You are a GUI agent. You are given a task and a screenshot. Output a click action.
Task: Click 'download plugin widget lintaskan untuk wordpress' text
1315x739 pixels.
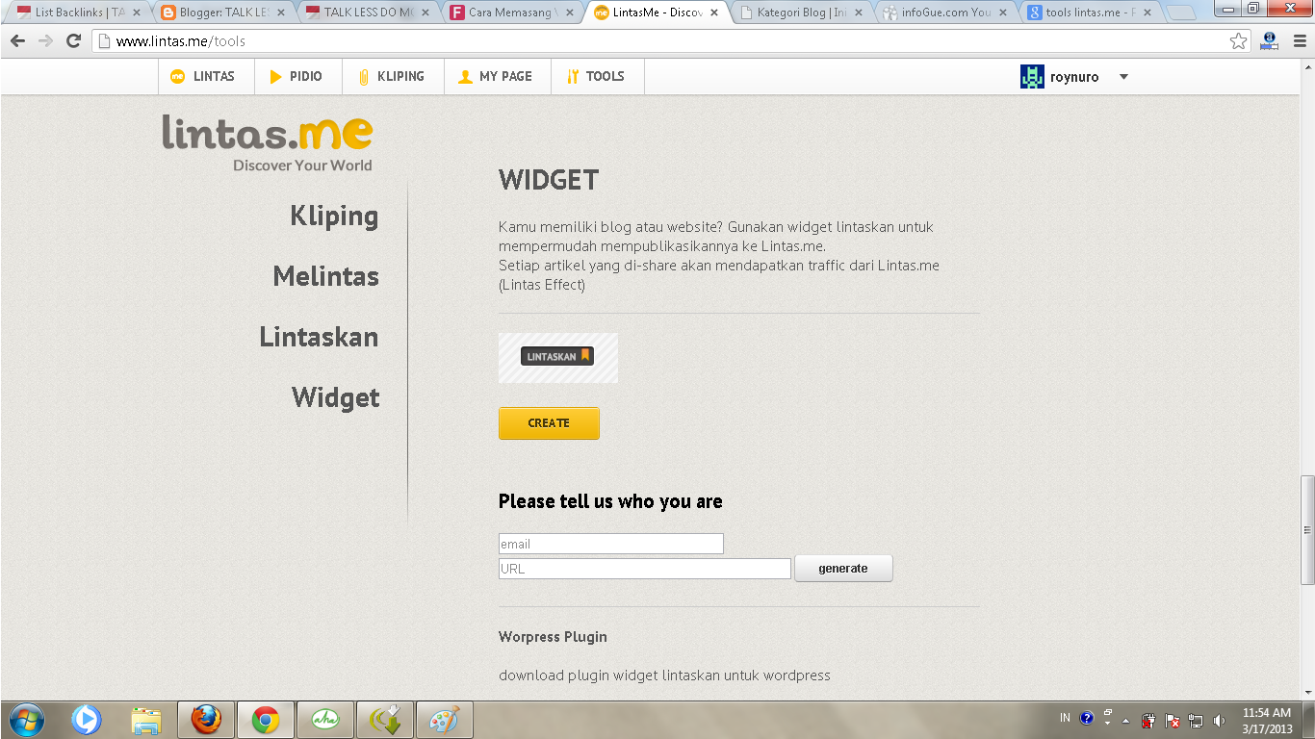[664, 675]
